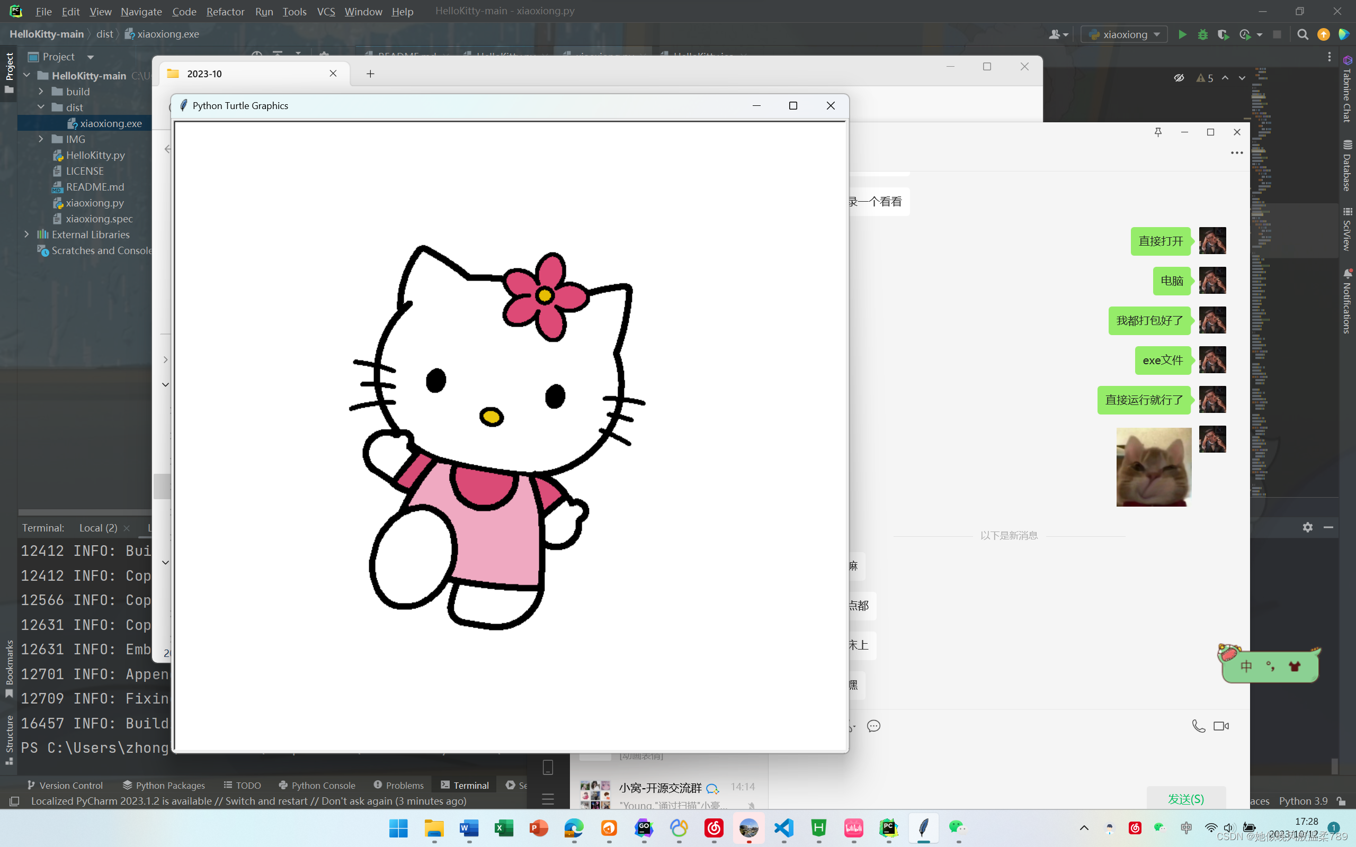Screen dimensions: 1356x847
Task: Run with coverage shield icon
Action: pyautogui.click(x=1223, y=34)
